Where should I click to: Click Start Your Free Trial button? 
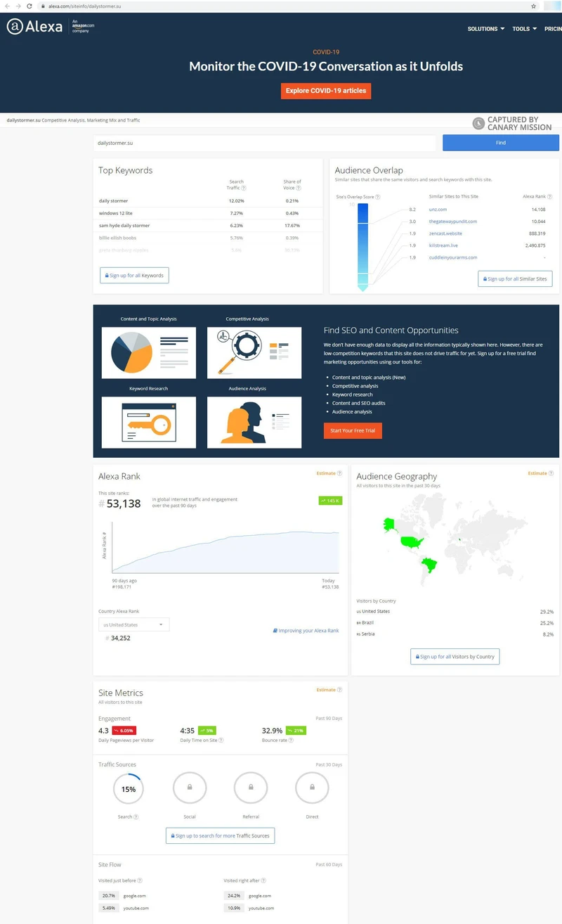tap(353, 430)
